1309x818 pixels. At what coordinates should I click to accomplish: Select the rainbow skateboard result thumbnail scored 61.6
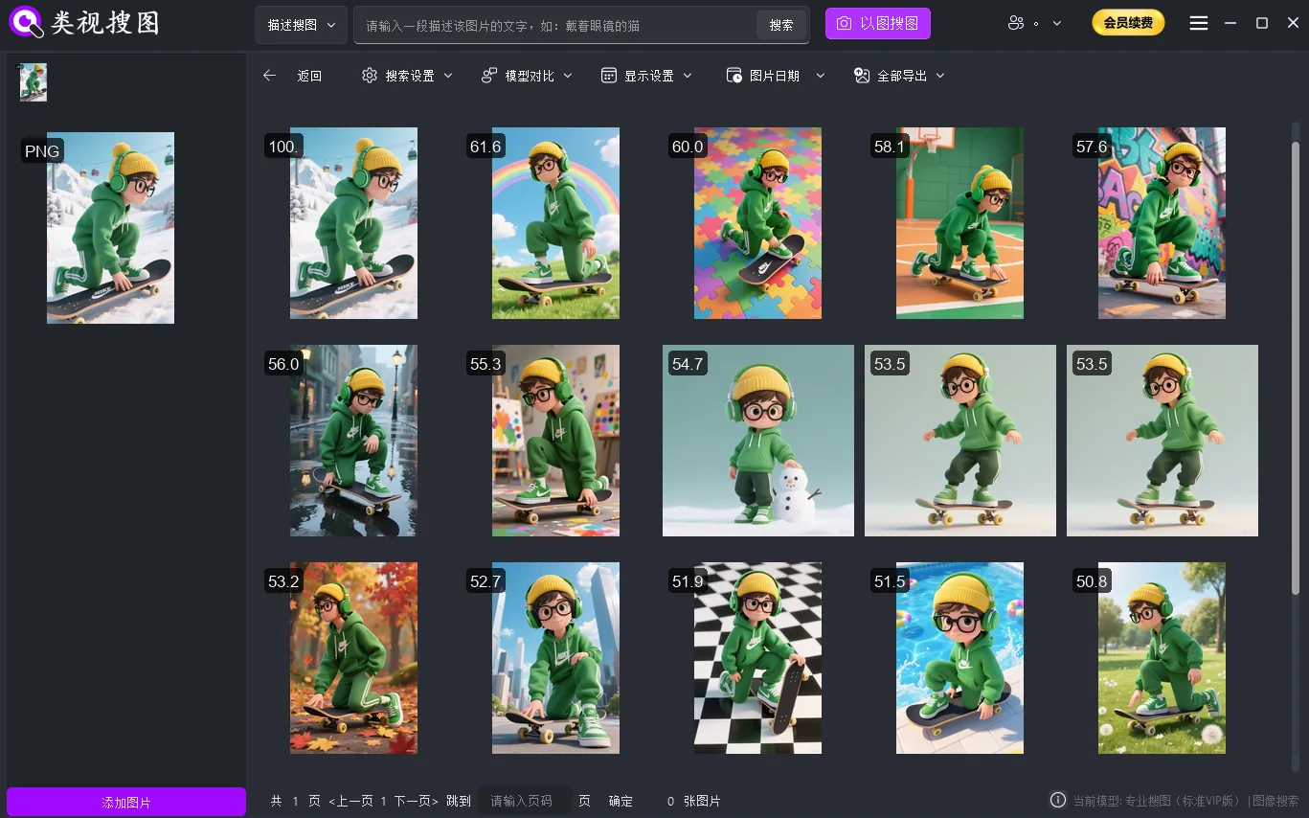555,222
